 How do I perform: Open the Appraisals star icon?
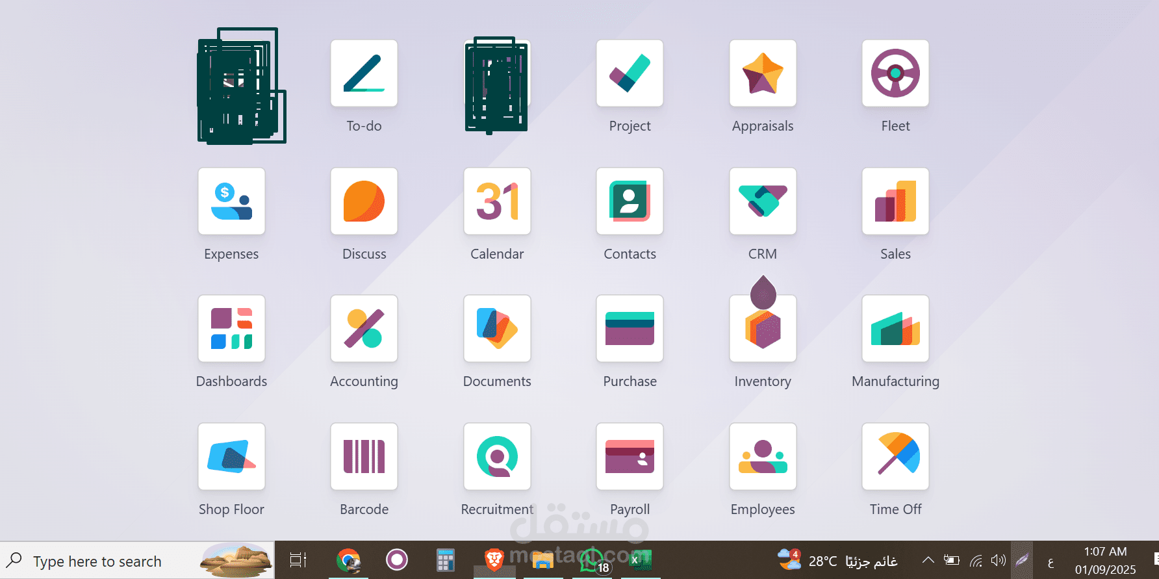[763, 73]
